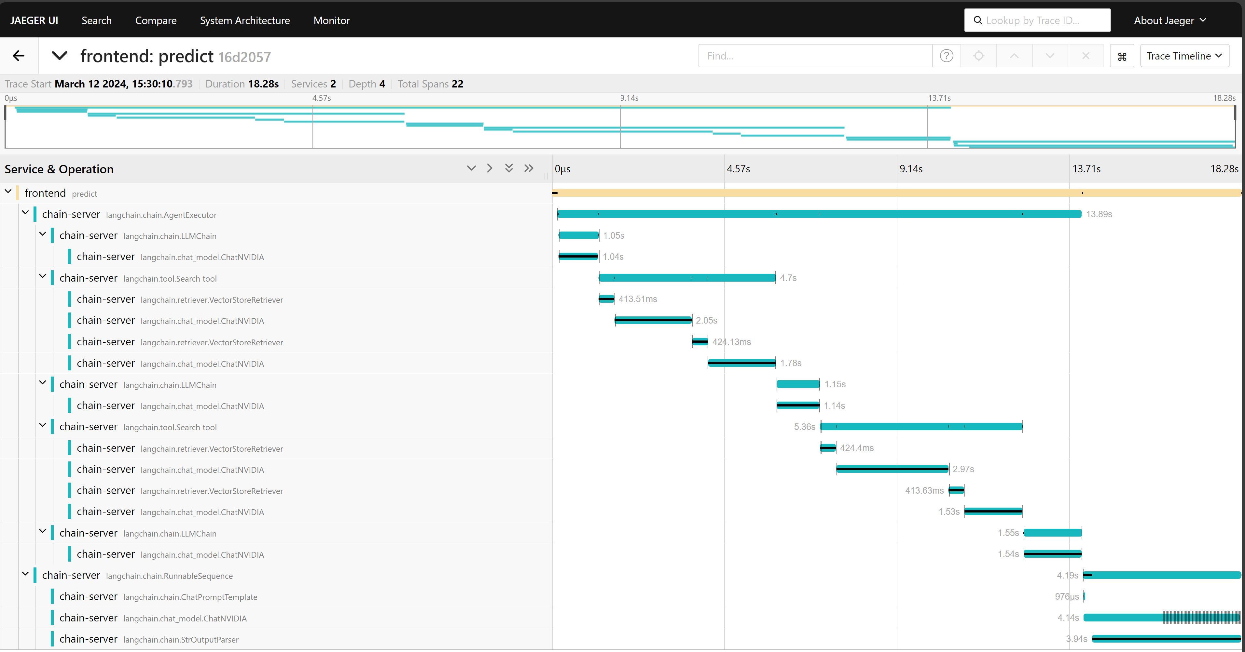This screenshot has height=652, width=1245.
Task: Click the Find search input
Action: pos(815,56)
